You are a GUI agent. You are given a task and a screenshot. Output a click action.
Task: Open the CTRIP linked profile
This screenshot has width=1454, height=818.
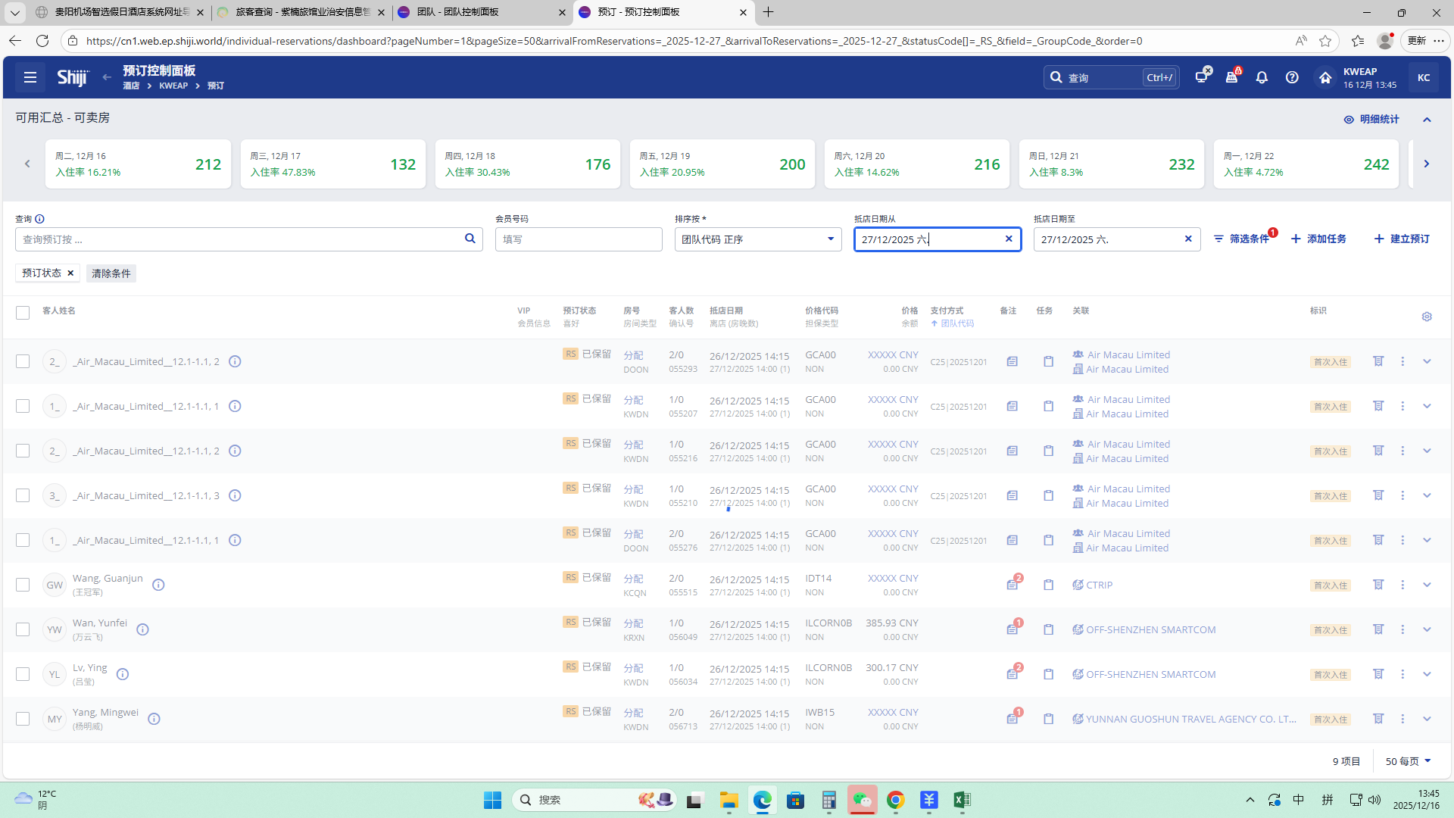click(x=1099, y=585)
